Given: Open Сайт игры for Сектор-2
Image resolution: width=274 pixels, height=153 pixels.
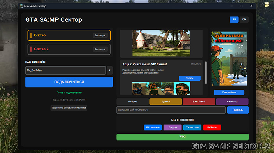Looking at the screenshot, I should point(100,49).
